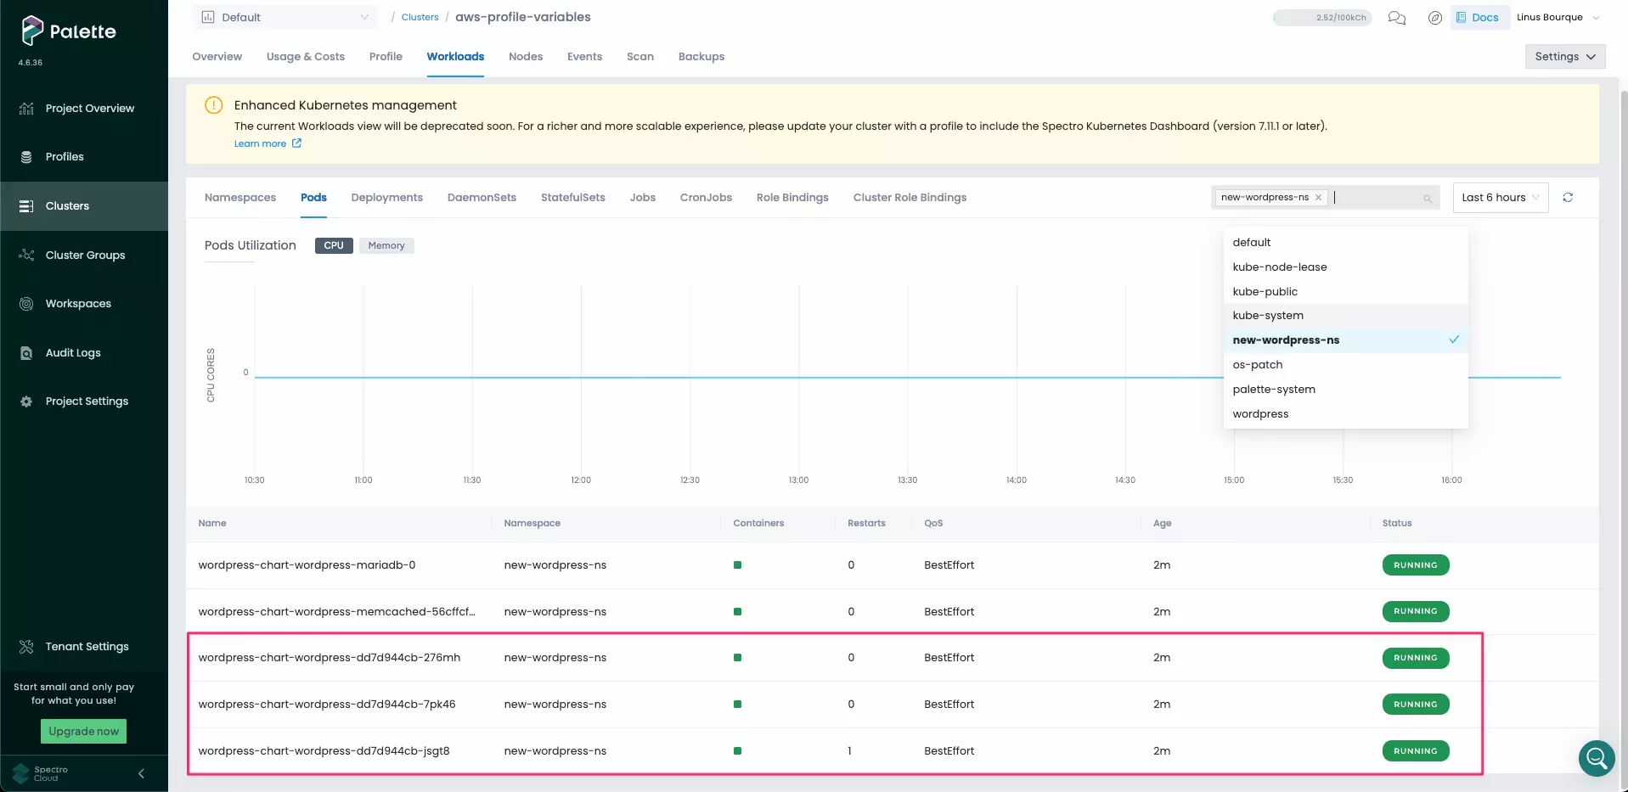Open Cluster Groups in the sidebar
This screenshot has width=1628, height=792.
click(x=85, y=255)
